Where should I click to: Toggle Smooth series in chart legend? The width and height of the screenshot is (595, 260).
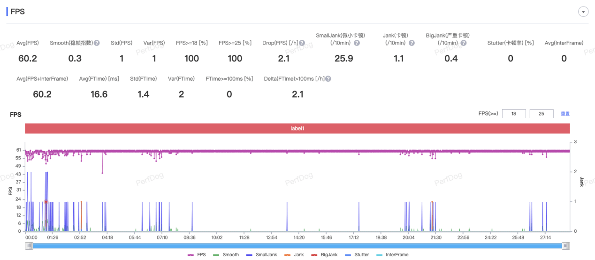tap(226, 255)
